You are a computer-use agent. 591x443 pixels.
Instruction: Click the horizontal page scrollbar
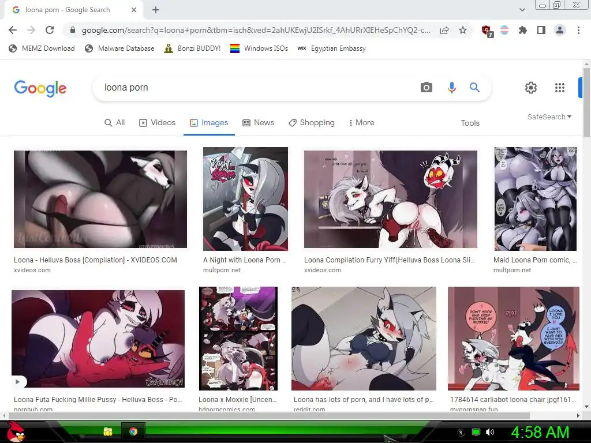tap(269, 415)
